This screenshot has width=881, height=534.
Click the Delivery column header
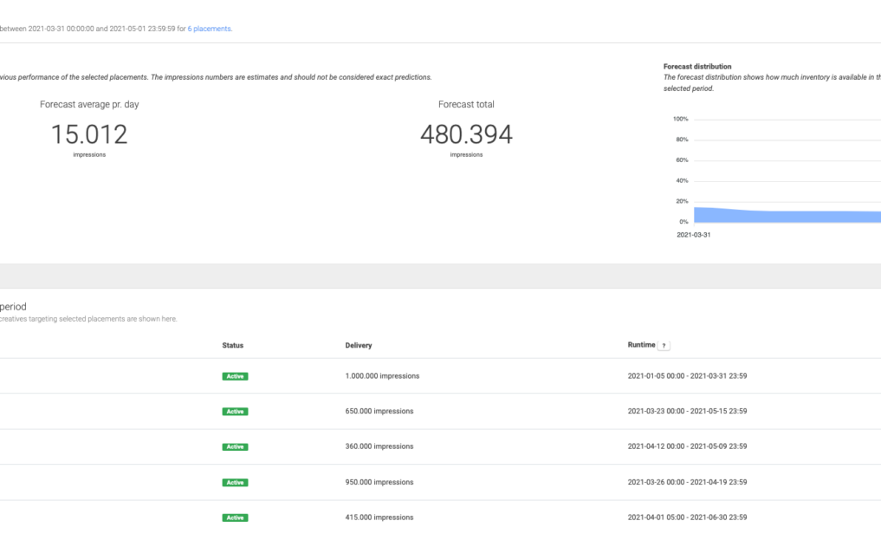click(x=358, y=345)
